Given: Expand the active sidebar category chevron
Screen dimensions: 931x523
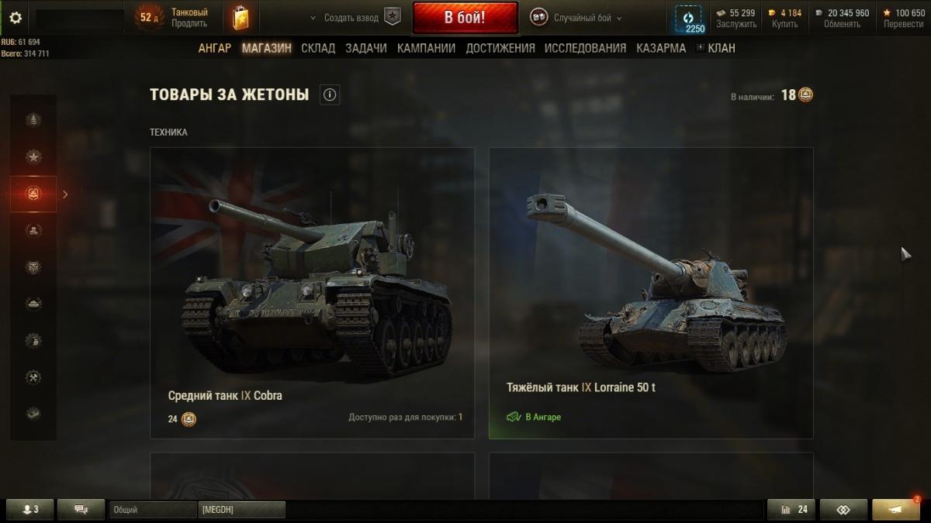Looking at the screenshot, I should click(x=65, y=194).
